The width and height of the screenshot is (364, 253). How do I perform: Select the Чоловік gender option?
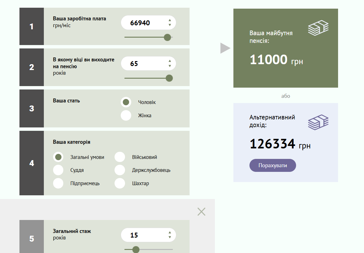tap(126, 102)
